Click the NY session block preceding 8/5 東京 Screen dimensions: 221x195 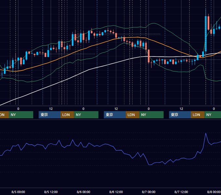pyautogui.click(x=21, y=115)
